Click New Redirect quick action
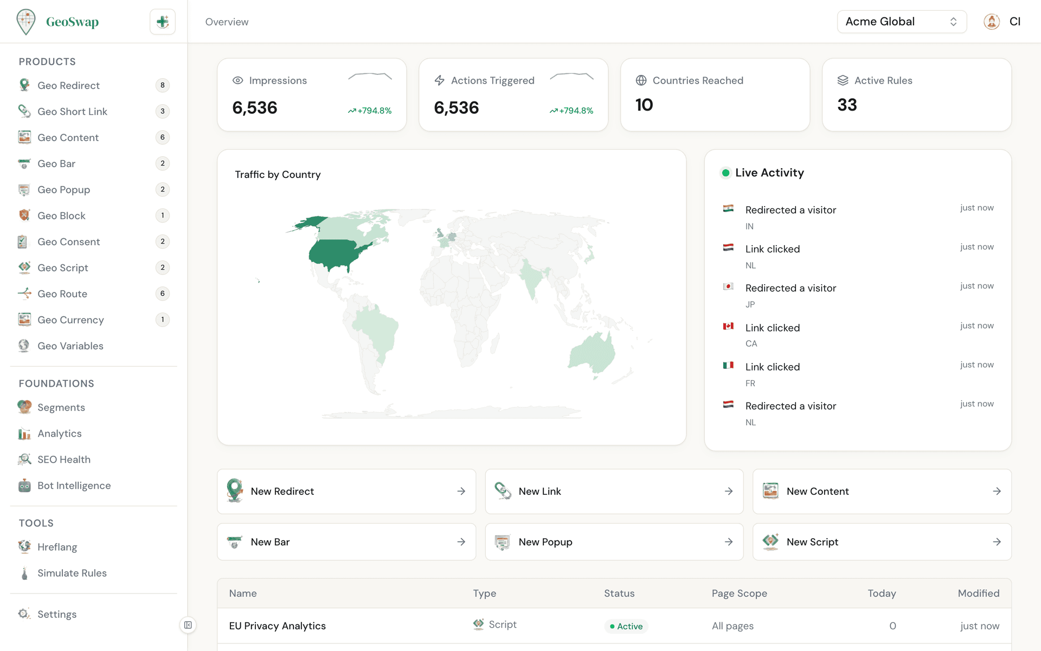The image size is (1041, 651). coord(346,492)
